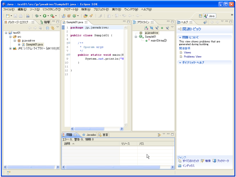236x177 pixels.
Task: Close the Sample01.java editor tab
Action: coord(86,22)
